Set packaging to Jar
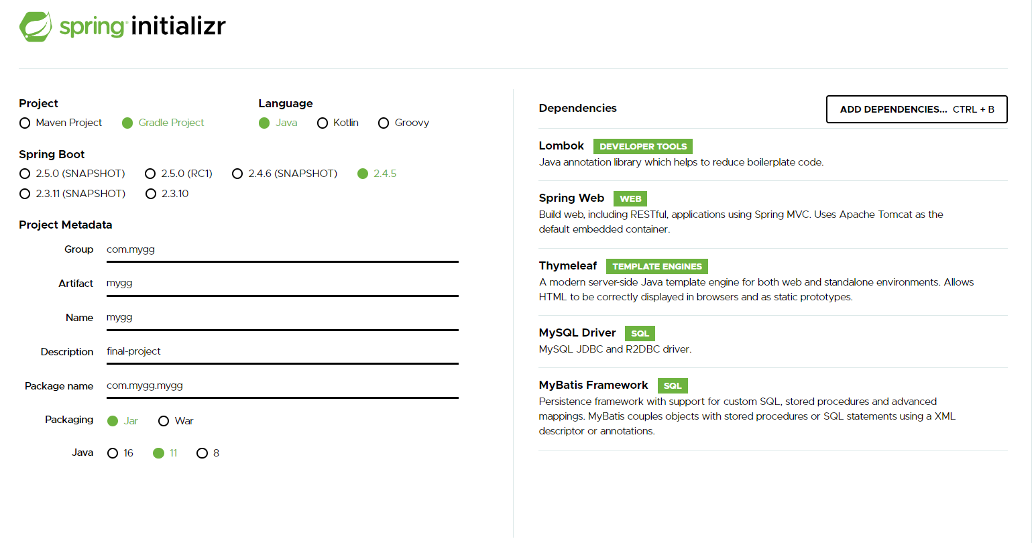This screenshot has width=1036, height=543. pos(123,421)
